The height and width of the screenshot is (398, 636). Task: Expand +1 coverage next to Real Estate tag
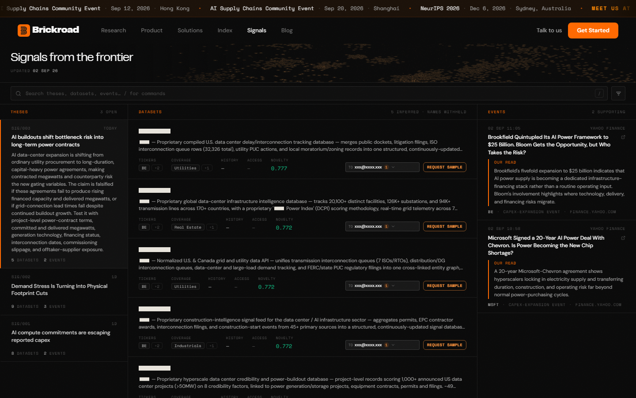pyautogui.click(x=212, y=227)
